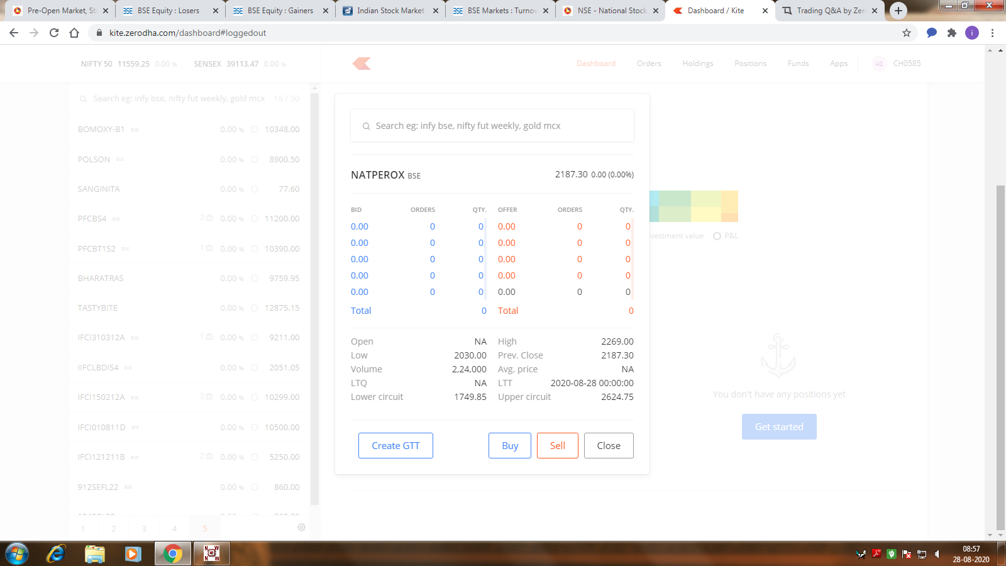Image resolution: width=1006 pixels, height=566 pixels.
Task: Click the circle toggle on BOMOXY-B1 row
Action: pos(255,130)
